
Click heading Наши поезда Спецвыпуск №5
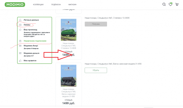coord(107,18)
